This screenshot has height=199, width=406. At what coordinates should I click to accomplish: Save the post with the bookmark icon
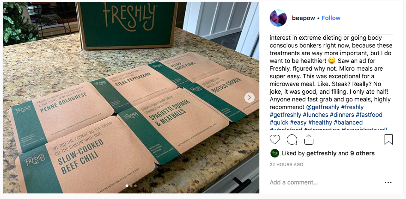(388, 140)
